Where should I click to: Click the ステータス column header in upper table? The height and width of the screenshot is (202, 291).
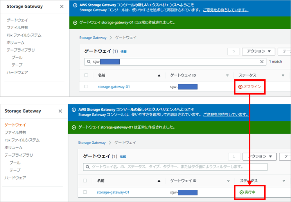click(247, 75)
